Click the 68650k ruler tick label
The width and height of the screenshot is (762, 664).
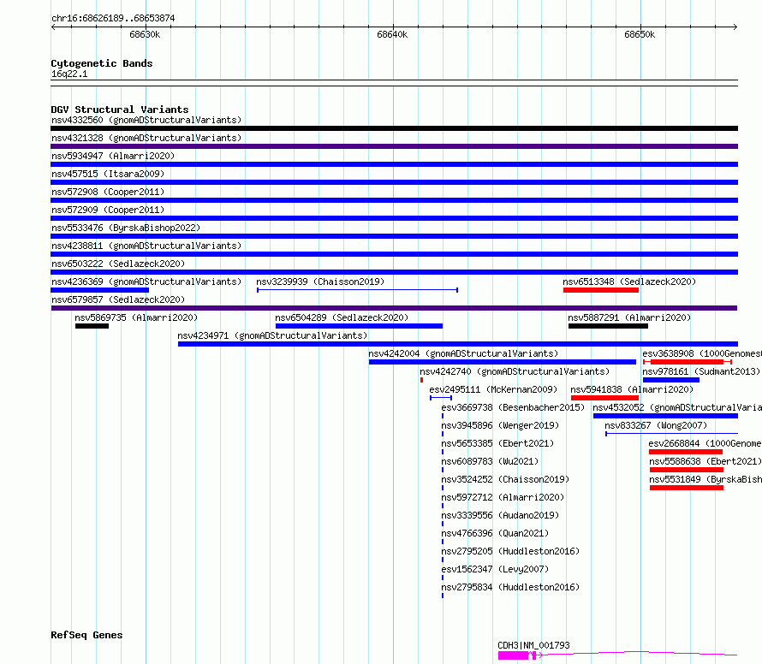pos(640,34)
